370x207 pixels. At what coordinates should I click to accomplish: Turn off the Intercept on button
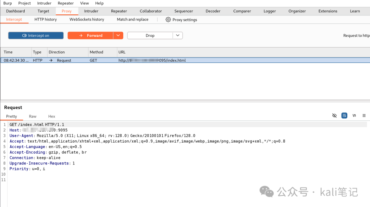pyautogui.click(x=36, y=35)
